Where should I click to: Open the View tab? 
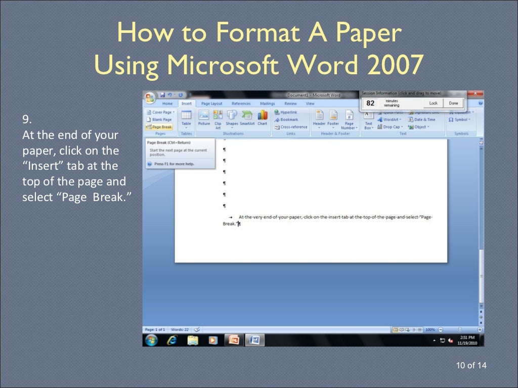click(x=310, y=104)
